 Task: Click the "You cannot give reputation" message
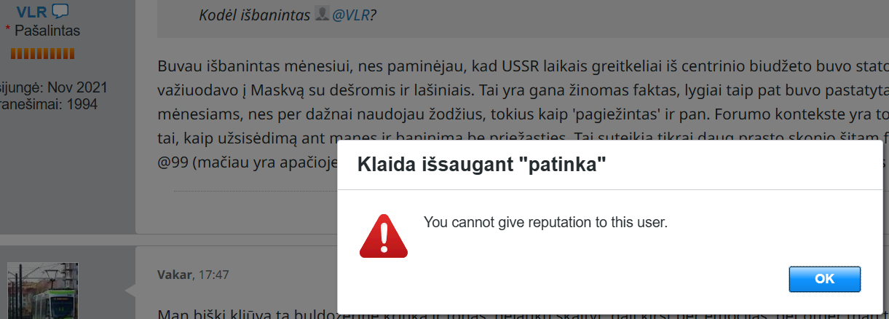point(545,221)
